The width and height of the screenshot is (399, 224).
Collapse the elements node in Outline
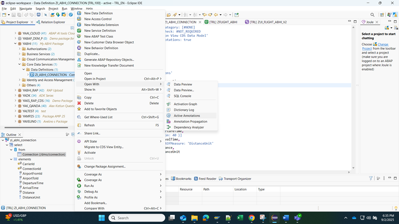coord(11,159)
